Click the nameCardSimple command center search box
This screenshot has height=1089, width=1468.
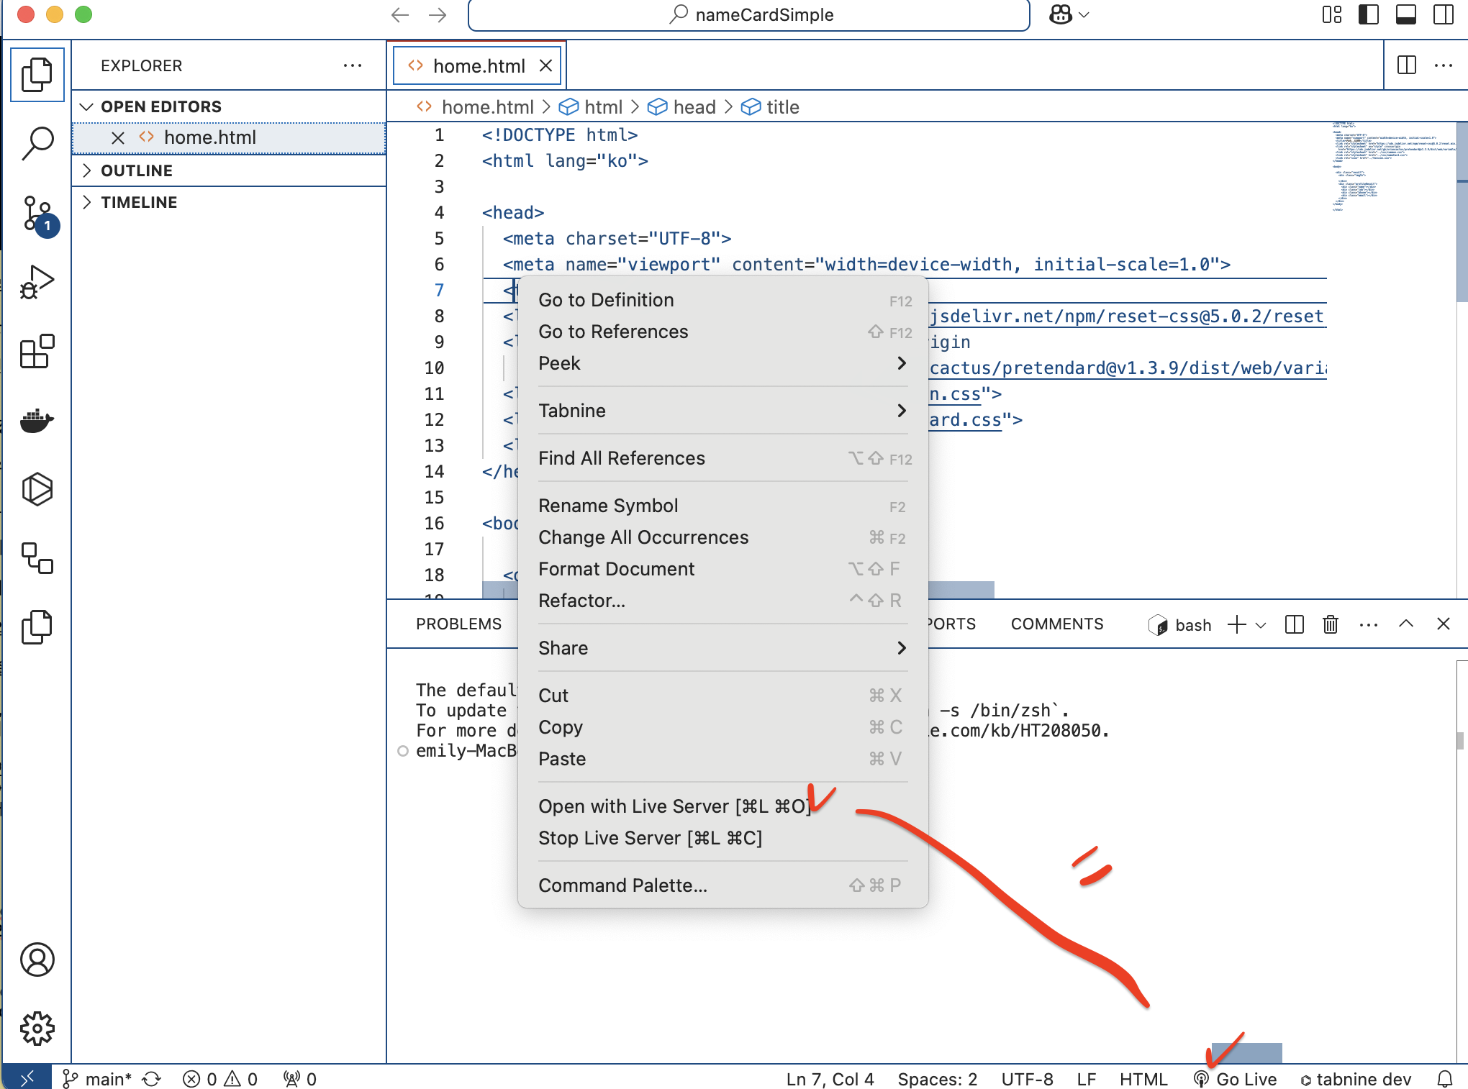(748, 14)
